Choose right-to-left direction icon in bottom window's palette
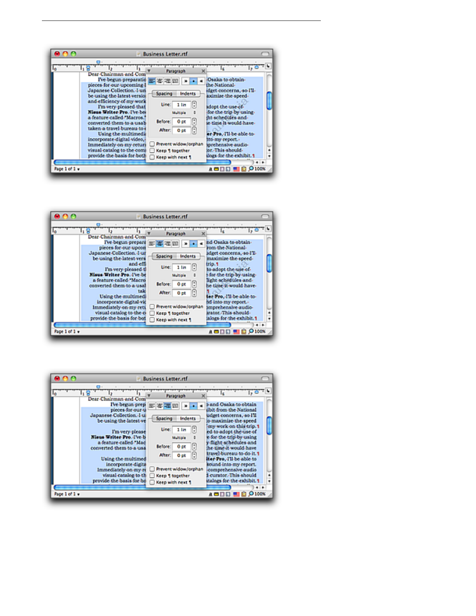This screenshot has height=616, width=476. coord(201,406)
